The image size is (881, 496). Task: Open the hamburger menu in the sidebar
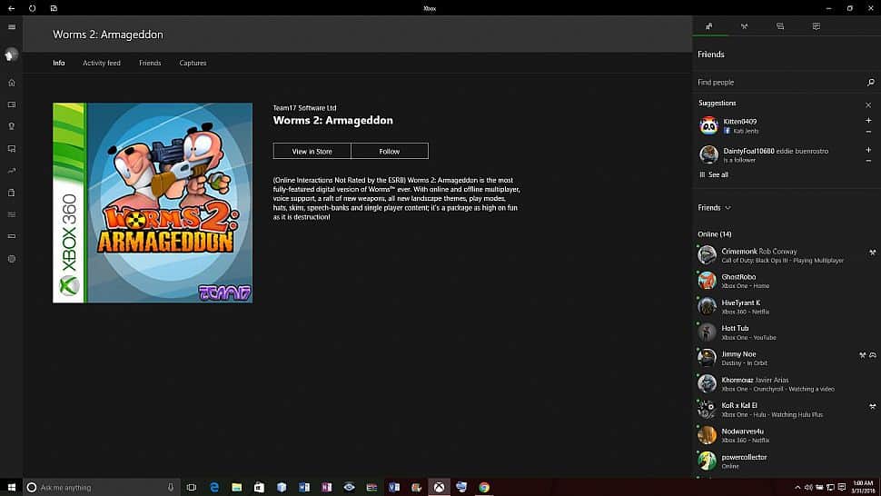click(x=12, y=27)
